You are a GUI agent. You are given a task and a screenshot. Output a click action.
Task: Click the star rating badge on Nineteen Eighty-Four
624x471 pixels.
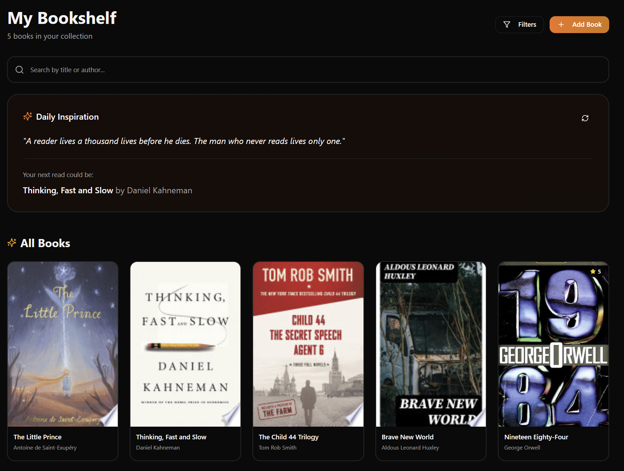[x=596, y=271]
